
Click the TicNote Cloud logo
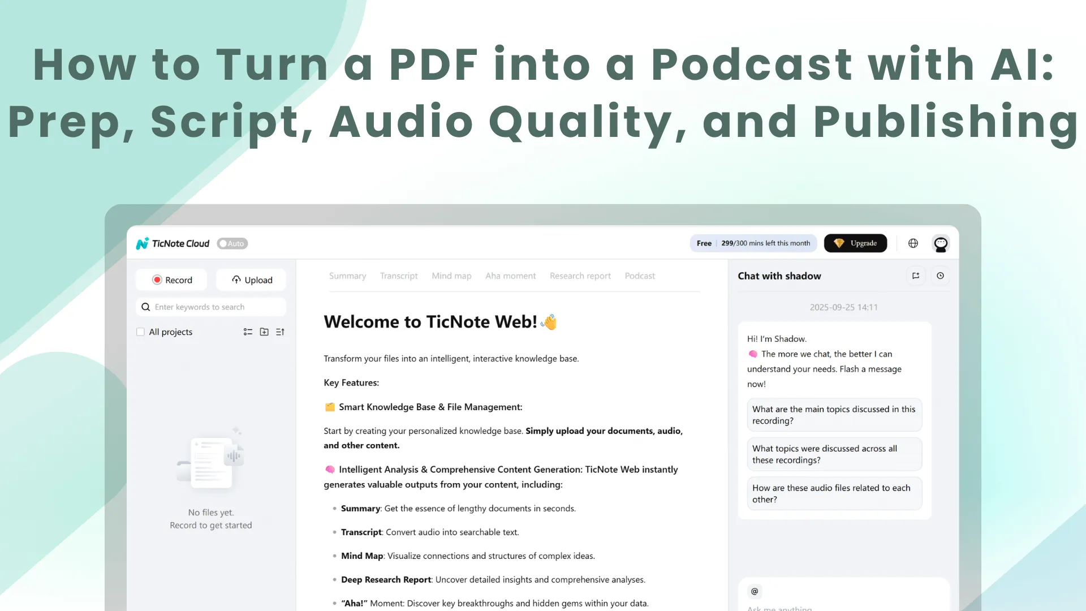(x=173, y=243)
